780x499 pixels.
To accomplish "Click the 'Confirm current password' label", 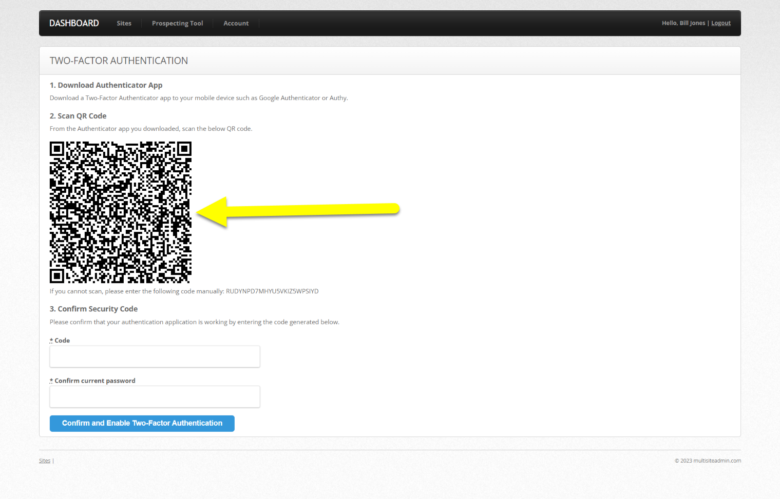I will click(95, 381).
